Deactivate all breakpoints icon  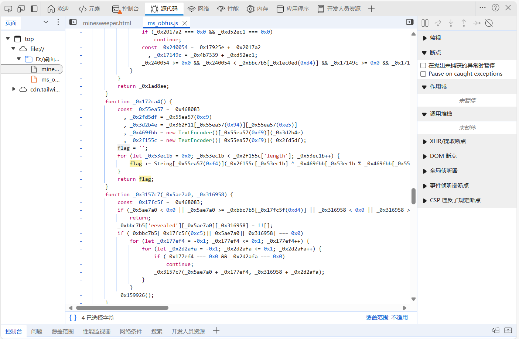click(489, 23)
